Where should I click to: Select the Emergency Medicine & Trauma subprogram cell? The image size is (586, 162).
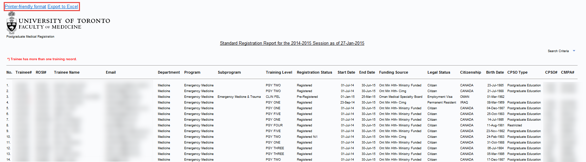(x=239, y=97)
